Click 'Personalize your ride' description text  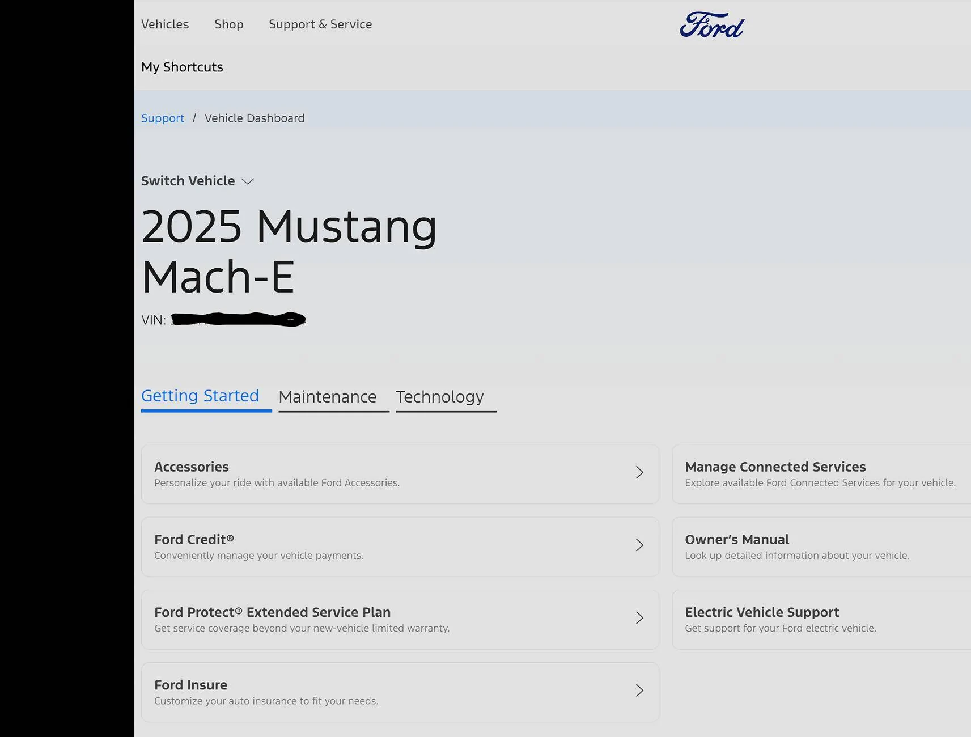pyautogui.click(x=277, y=483)
